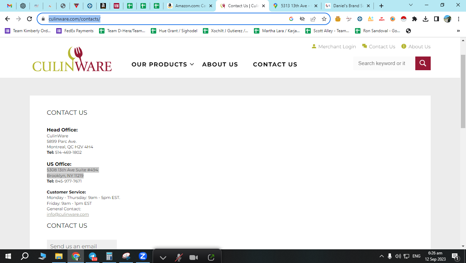Open Zoom from the taskbar

pyautogui.click(x=143, y=256)
